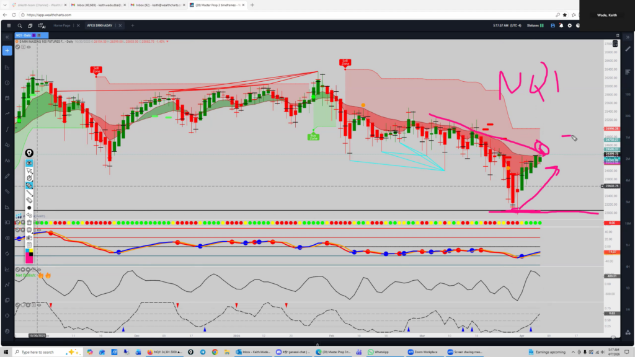Pick the pink color swatch in annotation toolbar
The height and width of the screenshot is (357, 635).
(29, 259)
